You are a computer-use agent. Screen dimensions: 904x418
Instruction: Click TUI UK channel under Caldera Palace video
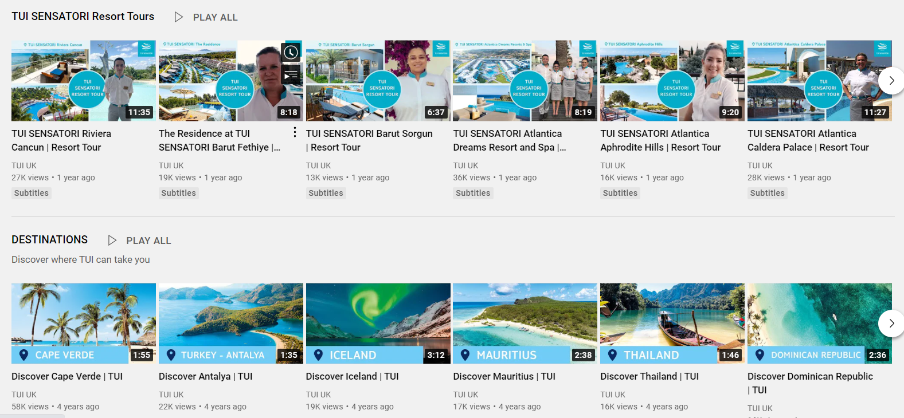point(760,165)
